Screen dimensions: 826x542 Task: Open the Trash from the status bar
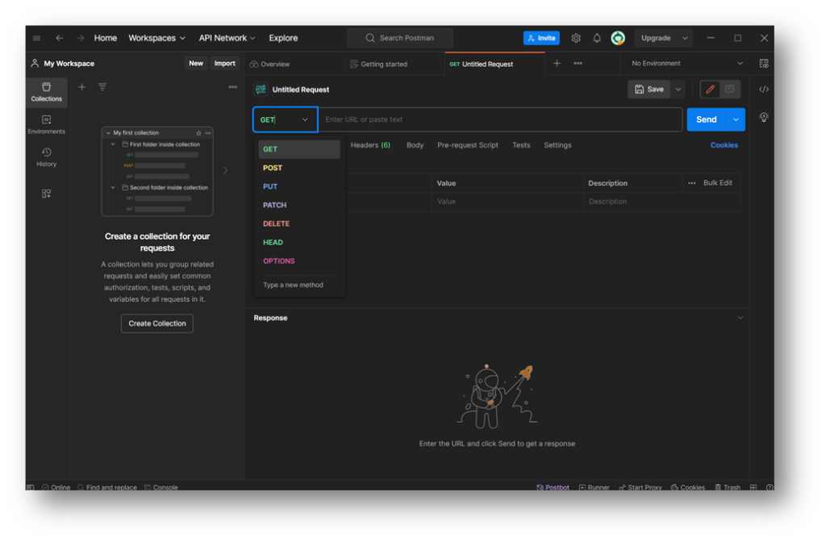[727, 487]
